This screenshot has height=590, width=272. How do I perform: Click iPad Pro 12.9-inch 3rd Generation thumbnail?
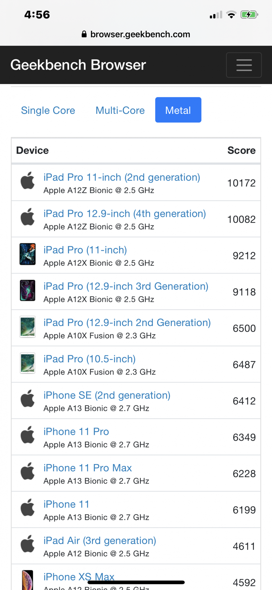tap(28, 290)
